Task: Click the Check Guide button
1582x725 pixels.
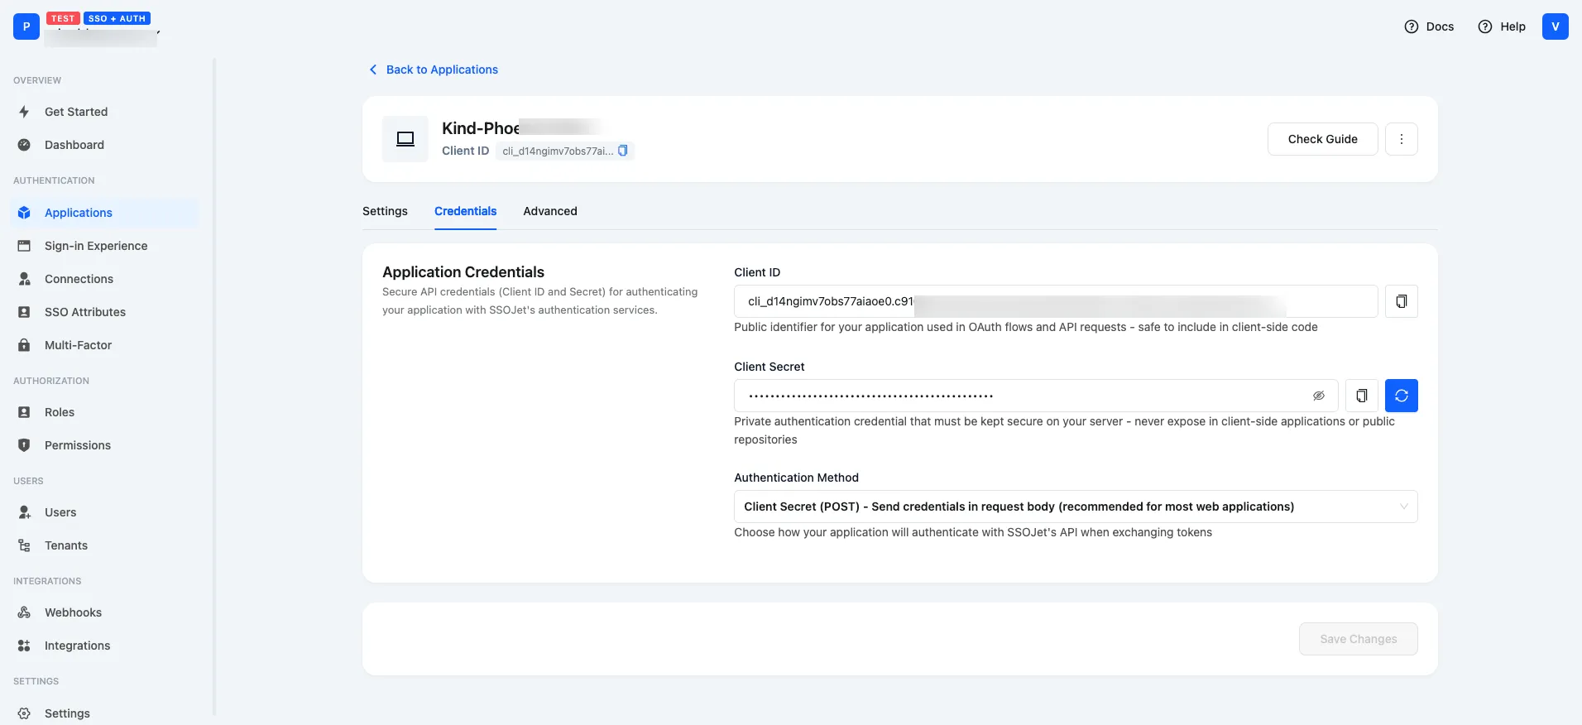Action: [x=1322, y=139]
